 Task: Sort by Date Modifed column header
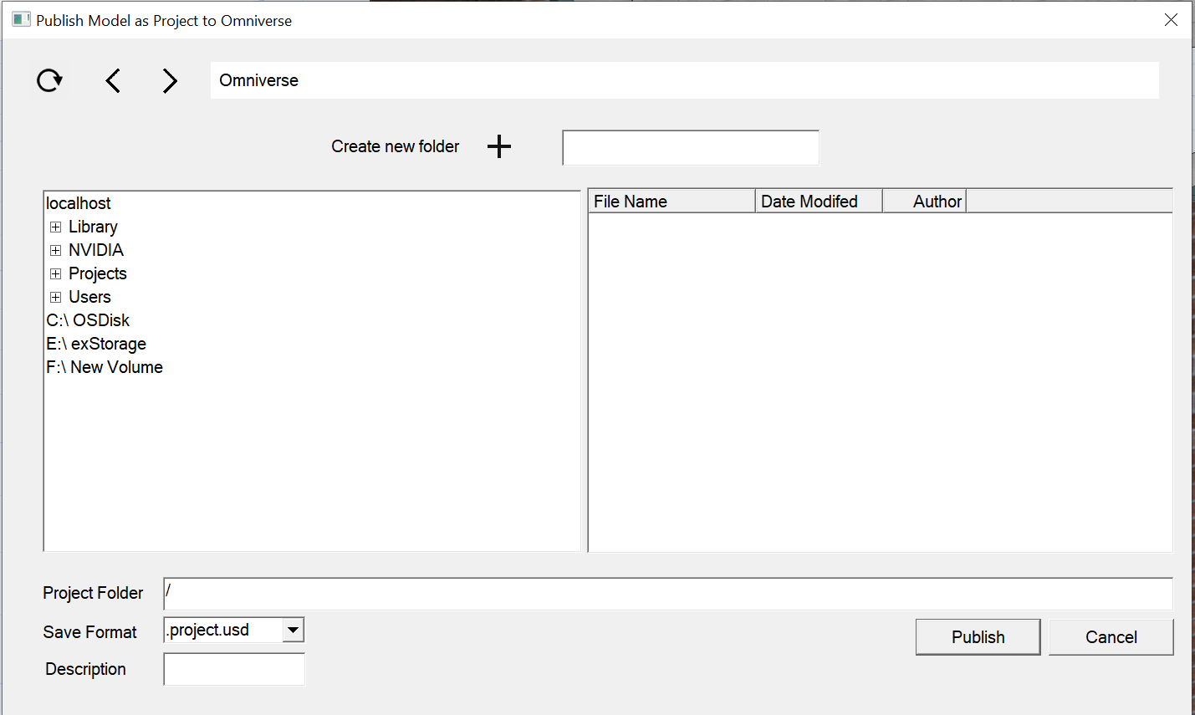[x=820, y=202]
